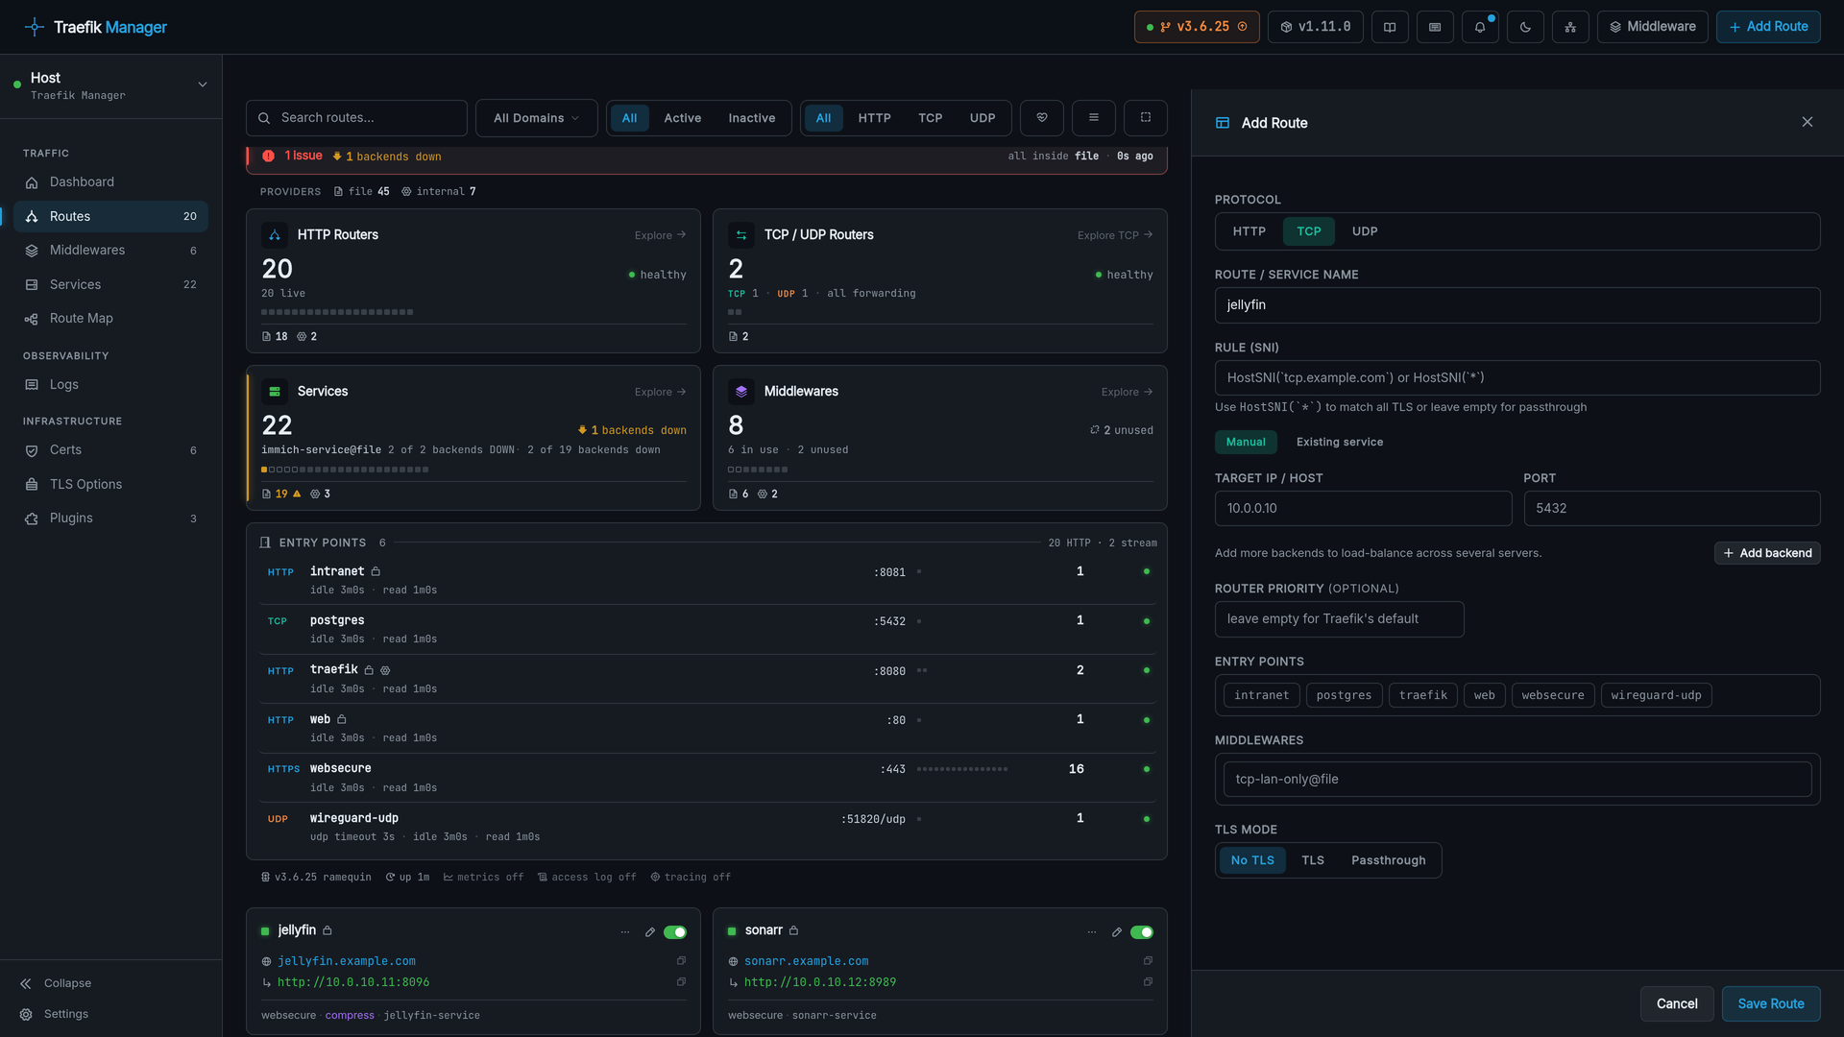Click the red 1 Issue alert icon
Image resolution: width=1844 pixels, height=1037 pixels.
[x=269, y=157]
